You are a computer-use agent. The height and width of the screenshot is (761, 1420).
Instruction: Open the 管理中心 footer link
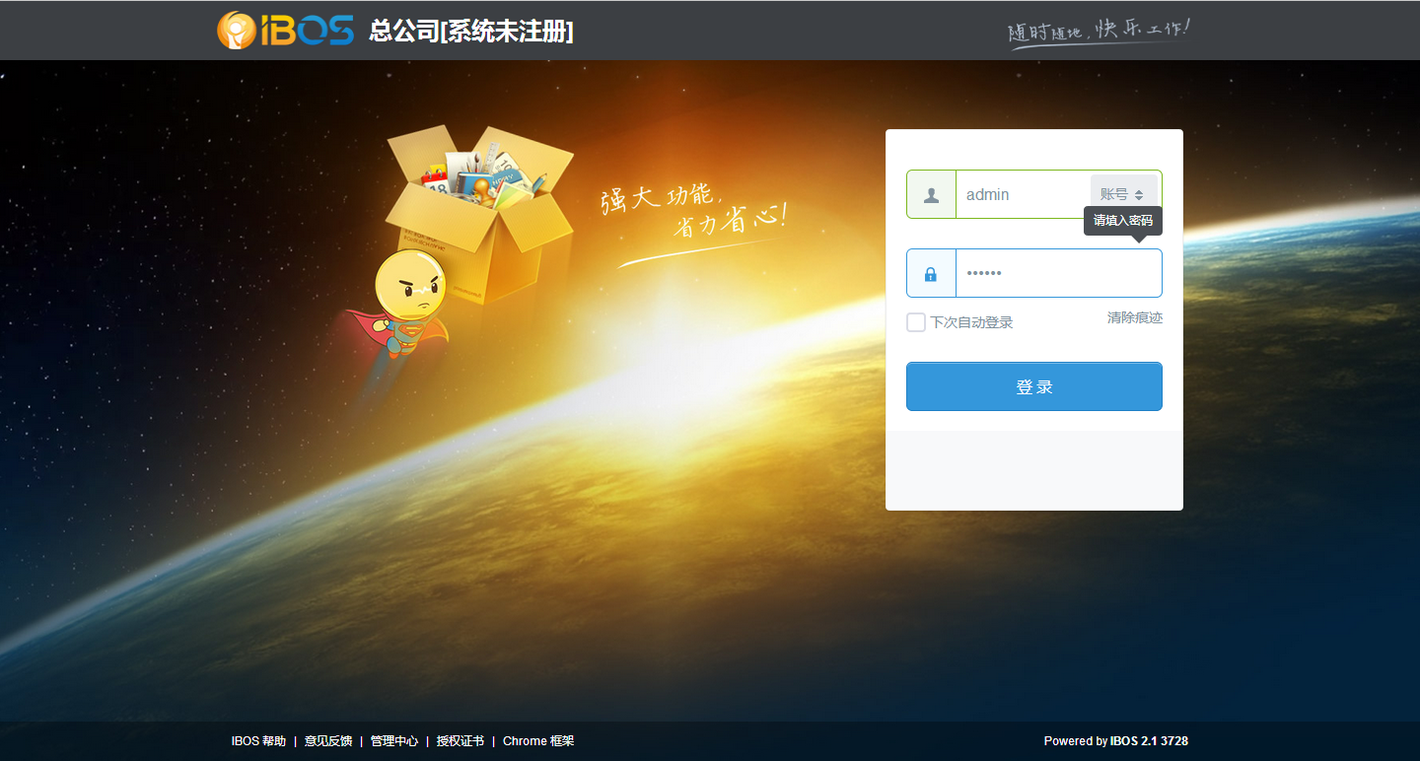coord(394,741)
